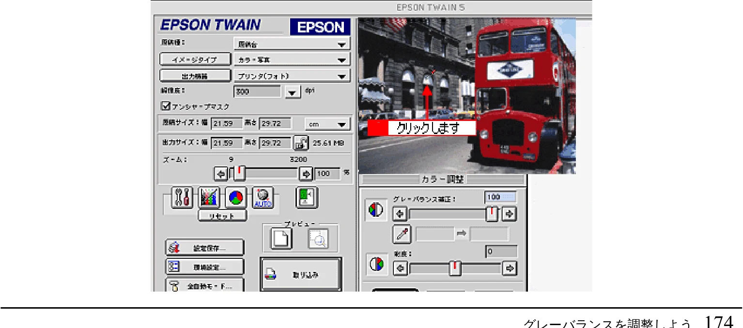Click the source width 21.59 field
Image resolution: width=743 pixels, height=328 pixels.
[227, 124]
